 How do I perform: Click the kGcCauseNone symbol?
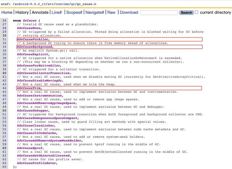pyautogui.click(x=29, y=28)
